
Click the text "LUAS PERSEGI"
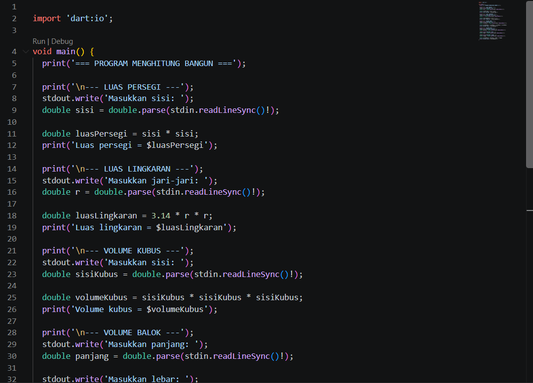(132, 87)
